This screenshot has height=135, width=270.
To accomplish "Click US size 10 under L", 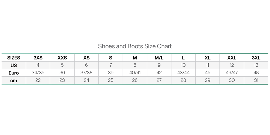I will click(x=183, y=65).
